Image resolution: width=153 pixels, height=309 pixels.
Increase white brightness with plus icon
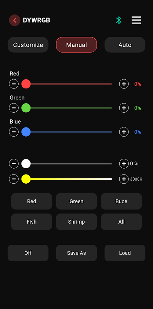124,164
